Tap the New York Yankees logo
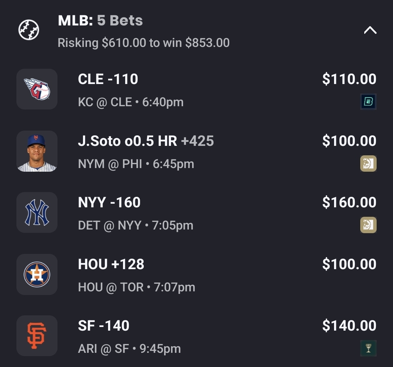 point(37,212)
